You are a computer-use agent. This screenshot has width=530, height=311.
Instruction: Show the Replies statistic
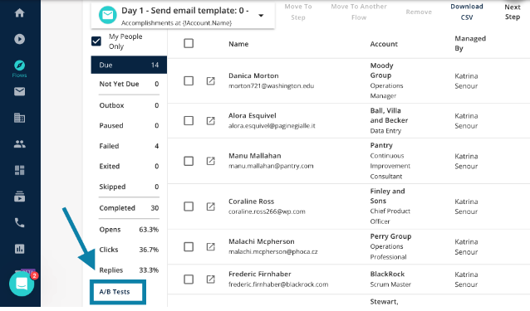point(129,270)
